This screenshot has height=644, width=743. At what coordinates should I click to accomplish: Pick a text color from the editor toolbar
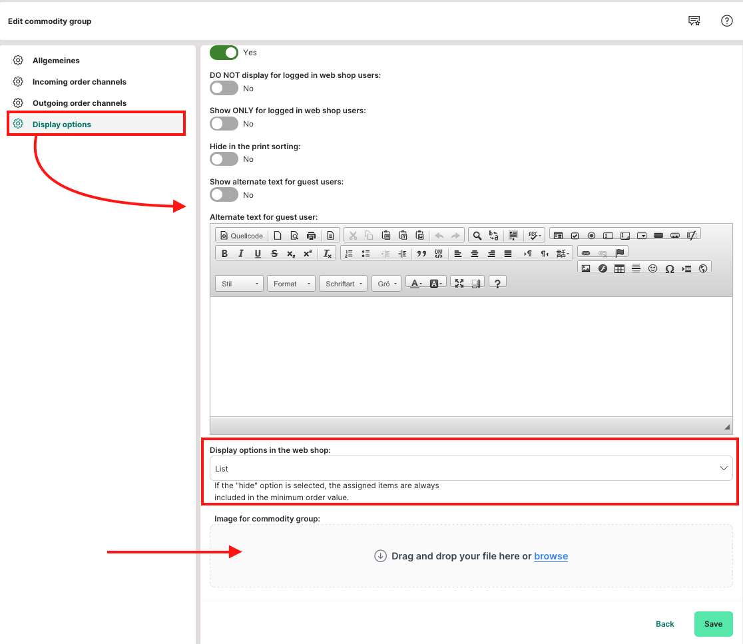pos(416,283)
